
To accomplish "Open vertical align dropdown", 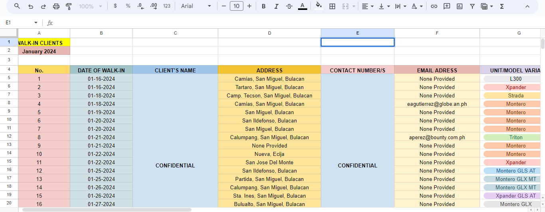I will pos(384,6).
